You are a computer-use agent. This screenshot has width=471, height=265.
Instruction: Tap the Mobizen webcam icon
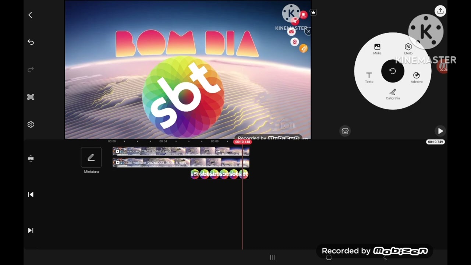click(x=294, y=42)
